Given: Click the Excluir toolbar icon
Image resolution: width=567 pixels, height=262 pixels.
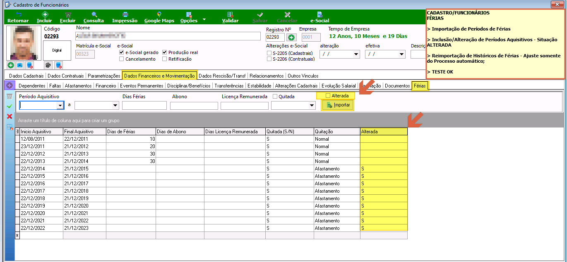Looking at the screenshot, I should 68,14.
